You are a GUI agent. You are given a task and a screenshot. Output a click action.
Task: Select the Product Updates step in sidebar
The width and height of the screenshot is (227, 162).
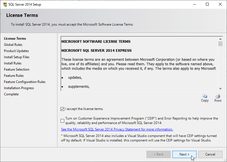coord(16,51)
